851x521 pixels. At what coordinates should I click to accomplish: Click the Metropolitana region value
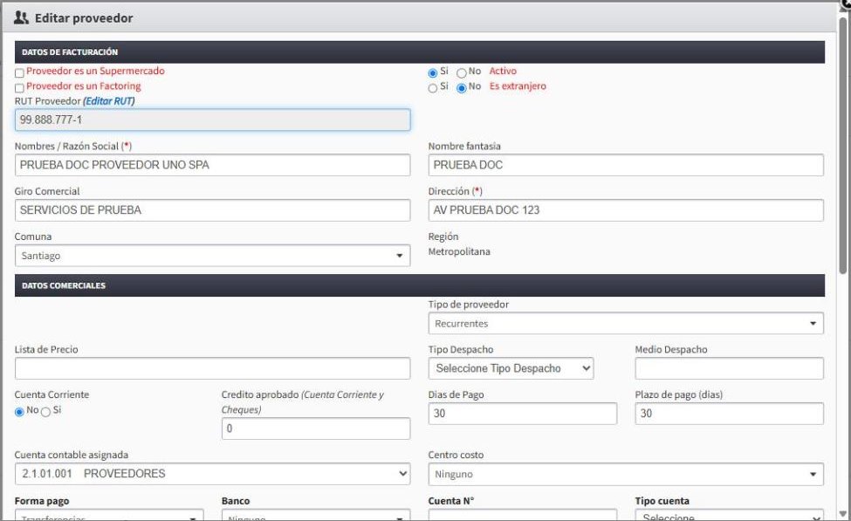click(x=459, y=252)
